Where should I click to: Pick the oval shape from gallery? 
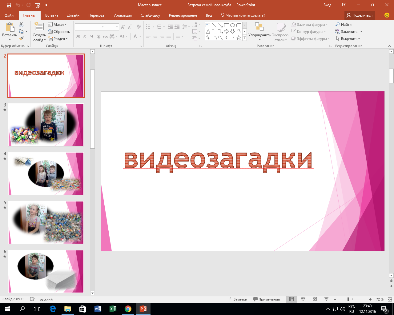click(232, 25)
